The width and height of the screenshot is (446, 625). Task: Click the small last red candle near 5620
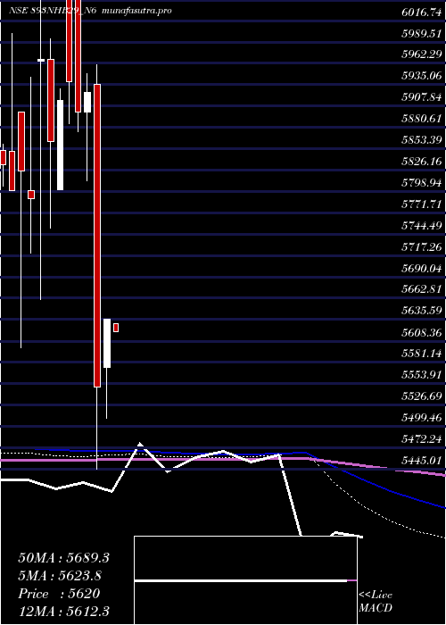(116, 328)
